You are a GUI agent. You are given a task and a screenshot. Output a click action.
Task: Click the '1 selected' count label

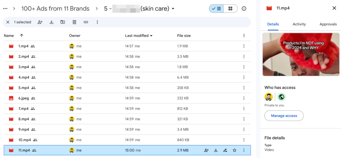click(22, 22)
